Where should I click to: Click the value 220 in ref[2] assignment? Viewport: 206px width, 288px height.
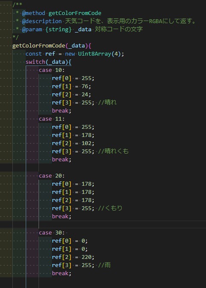[x=87, y=257]
